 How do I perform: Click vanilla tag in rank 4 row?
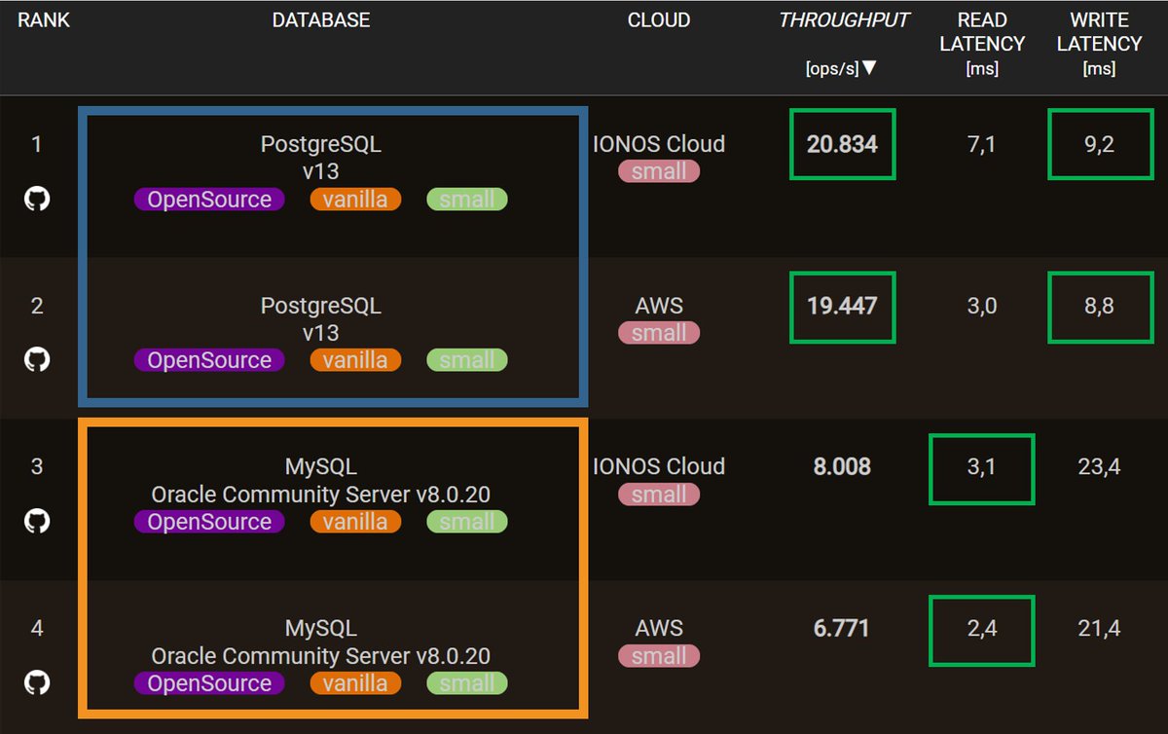pos(355,683)
